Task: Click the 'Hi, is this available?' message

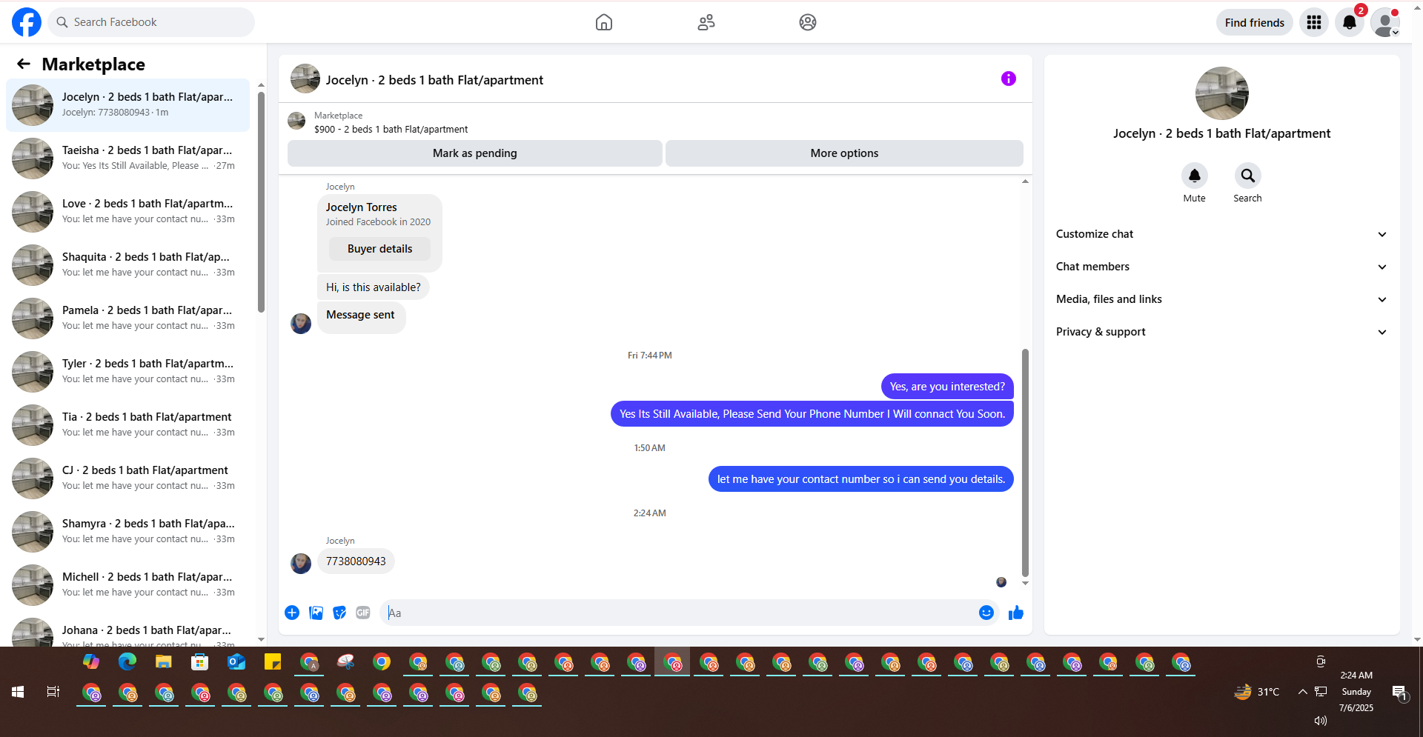Action: click(x=374, y=287)
